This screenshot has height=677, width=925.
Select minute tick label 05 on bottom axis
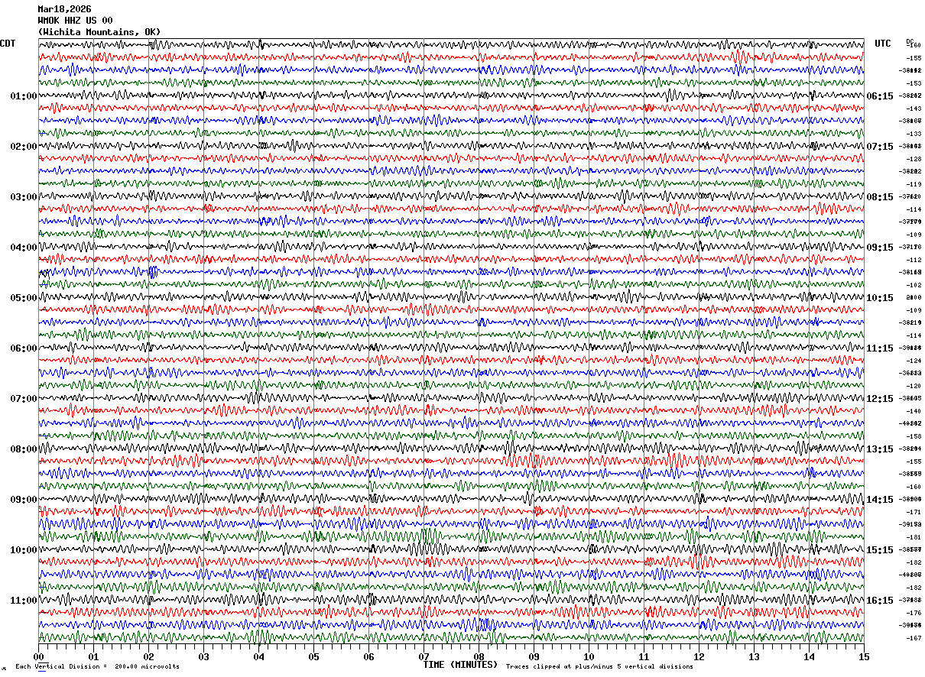tap(313, 656)
